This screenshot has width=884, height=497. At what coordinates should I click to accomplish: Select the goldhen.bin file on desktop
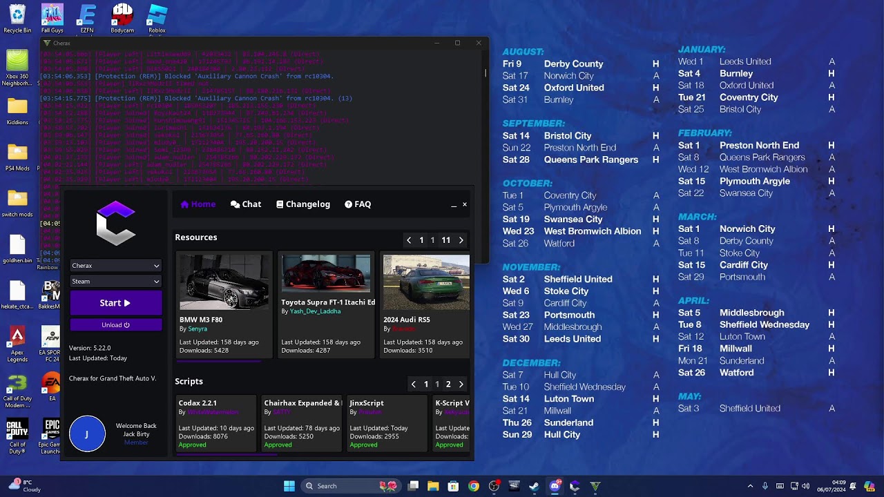tap(17, 250)
